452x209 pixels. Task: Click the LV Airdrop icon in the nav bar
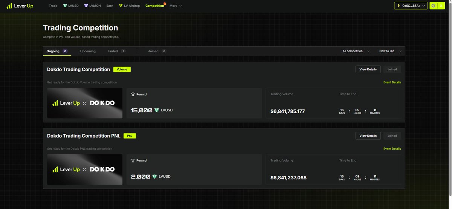121,6
